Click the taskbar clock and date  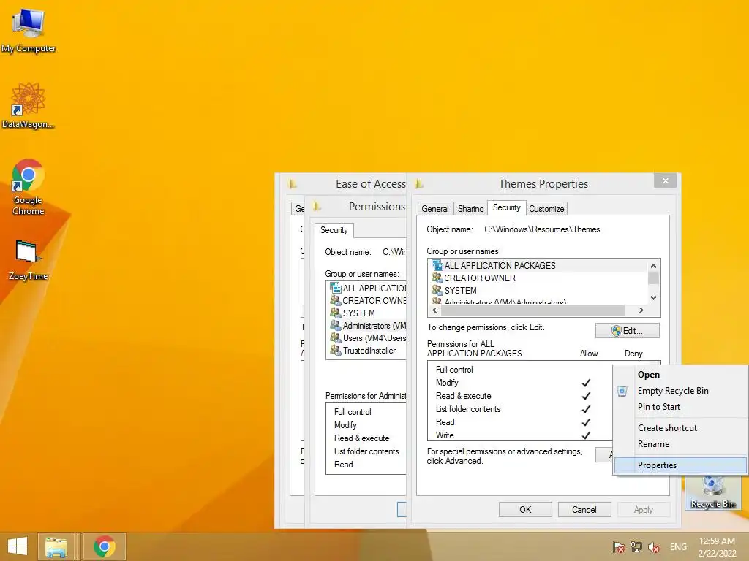(x=717, y=547)
